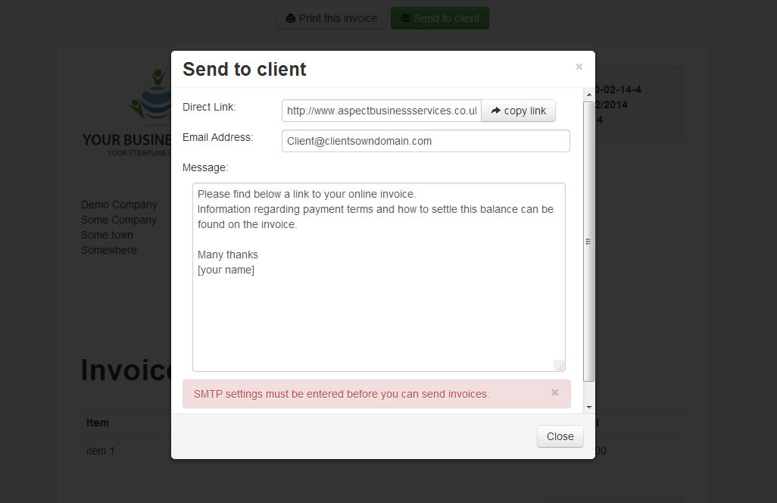Click the Direct Link label
Image resolution: width=777 pixels, height=503 pixels.
[x=209, y=107]
